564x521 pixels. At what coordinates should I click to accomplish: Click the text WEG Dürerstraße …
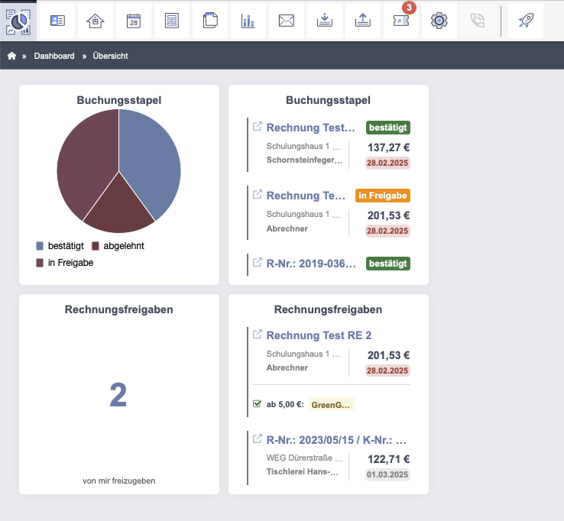[x=304, y=458]
